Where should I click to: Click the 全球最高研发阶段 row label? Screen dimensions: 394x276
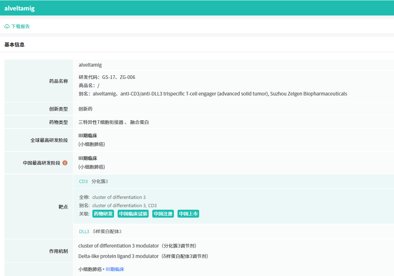click(49, 140)
